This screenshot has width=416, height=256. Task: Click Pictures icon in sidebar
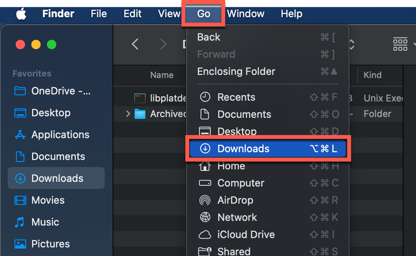tap(20, 244)
